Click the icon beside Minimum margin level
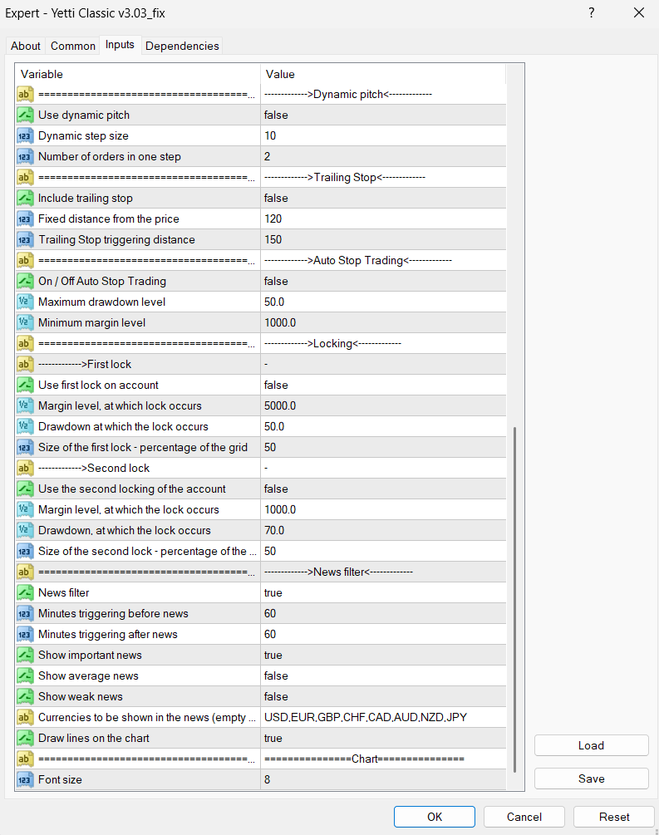 (25, 322)
